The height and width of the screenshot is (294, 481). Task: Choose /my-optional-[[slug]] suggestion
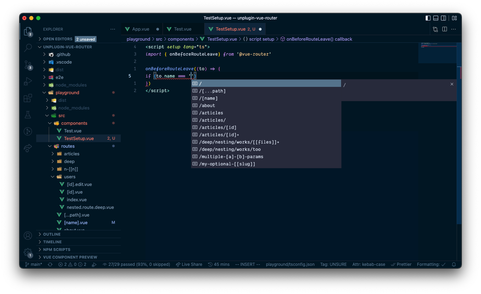tap(266, 164)
